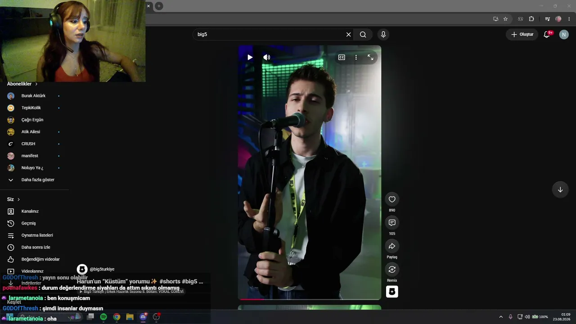Open Chrome extensions puzzle menu

click(531, 19)
